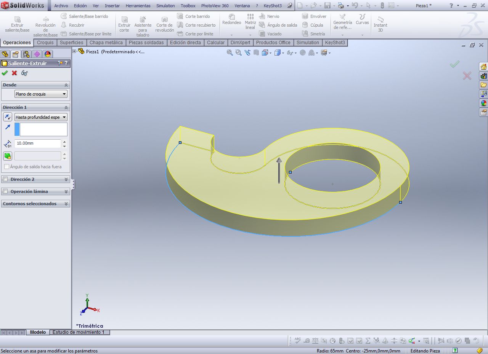
Task: Click Vaciado shell tool
Action: pyautogui.click(x=270, y=34)
